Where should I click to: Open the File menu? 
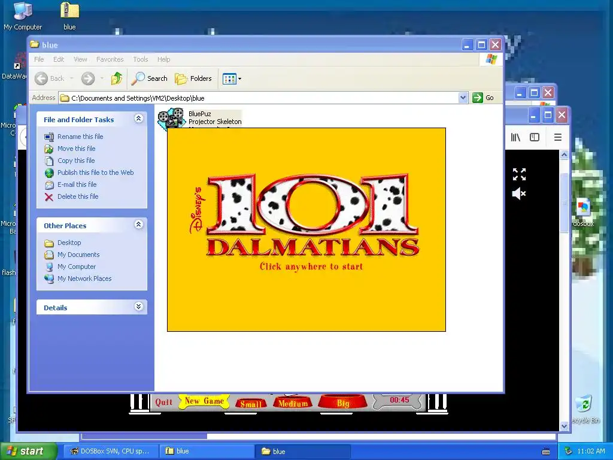[x=39, y=59]
